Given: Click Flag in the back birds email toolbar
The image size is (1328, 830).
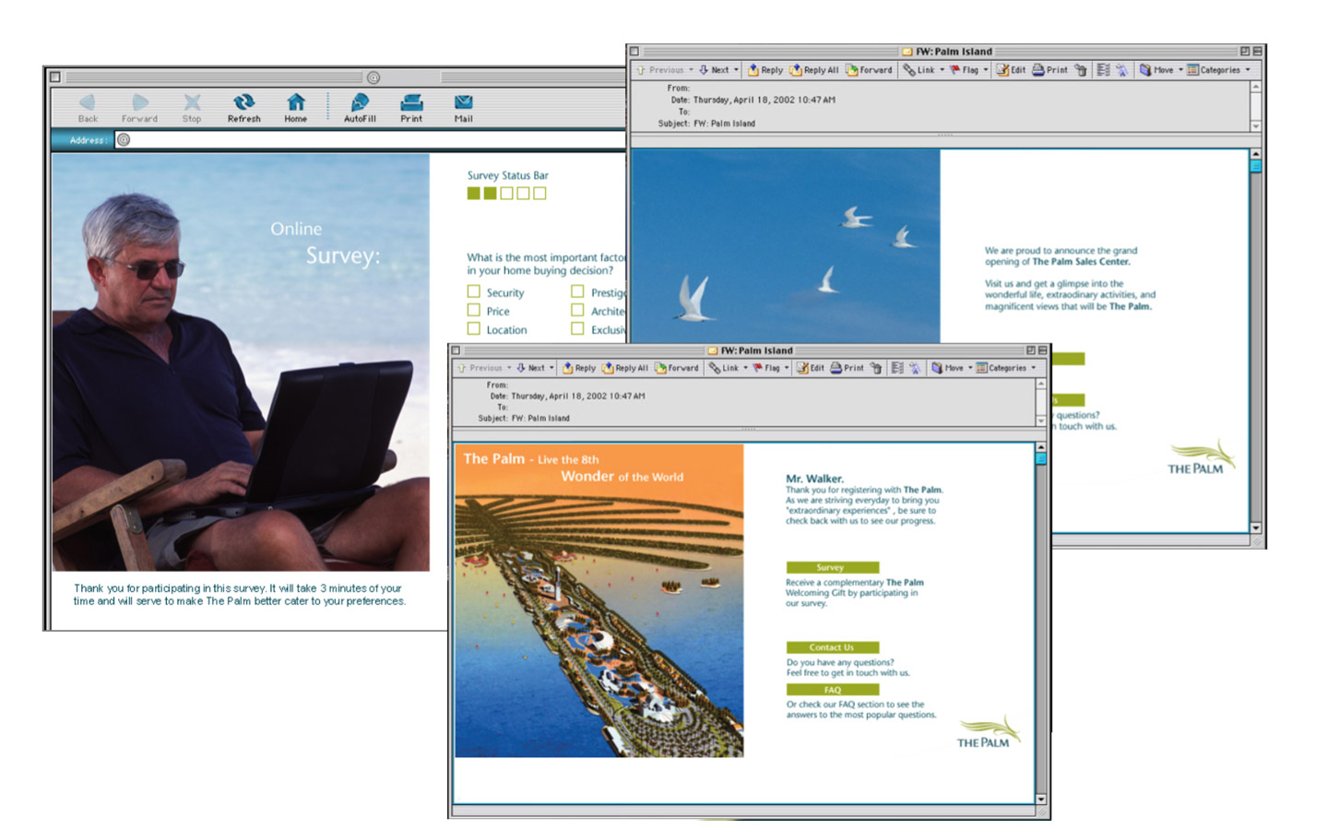Looking at the screenshot, I should coord(964,70).
